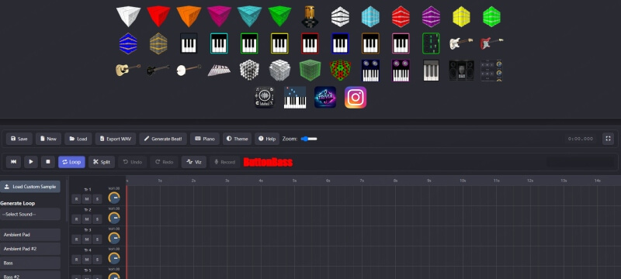Open the white electric guitar
The image size is (621, 279).
click(461, 43)
